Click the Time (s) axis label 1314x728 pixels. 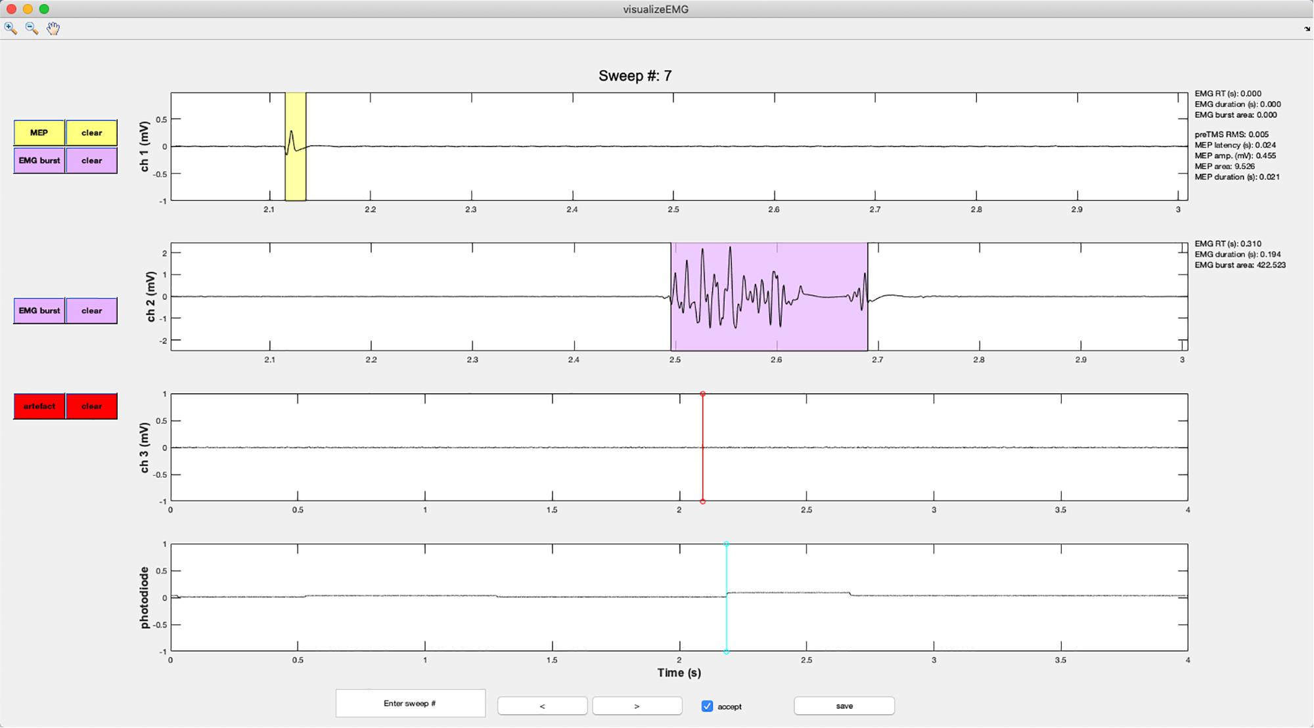pos(679,673)
